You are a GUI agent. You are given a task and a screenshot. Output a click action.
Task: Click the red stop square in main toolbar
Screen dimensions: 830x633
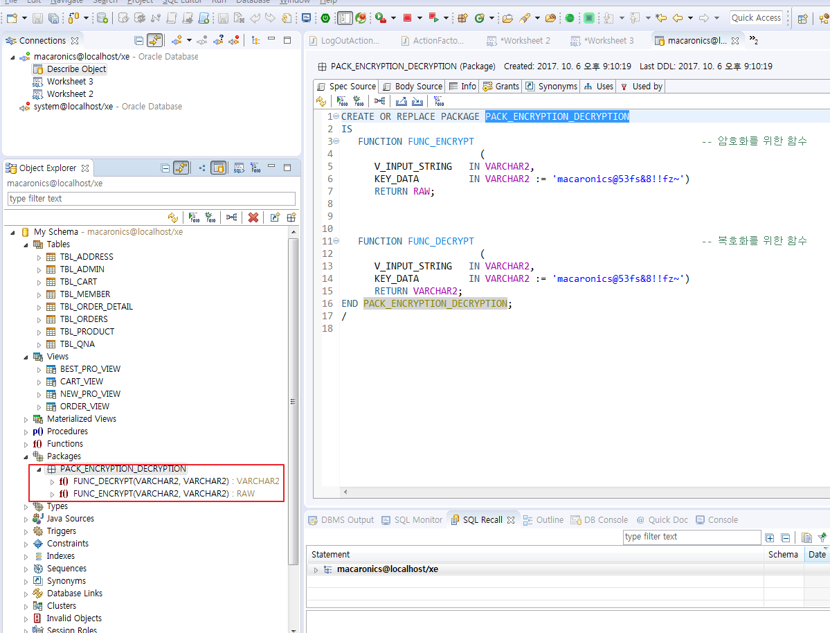[x=408, y=18]
